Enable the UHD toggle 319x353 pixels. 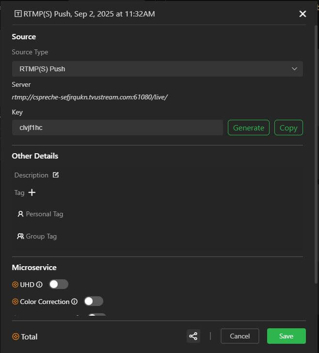click(59, 284)
